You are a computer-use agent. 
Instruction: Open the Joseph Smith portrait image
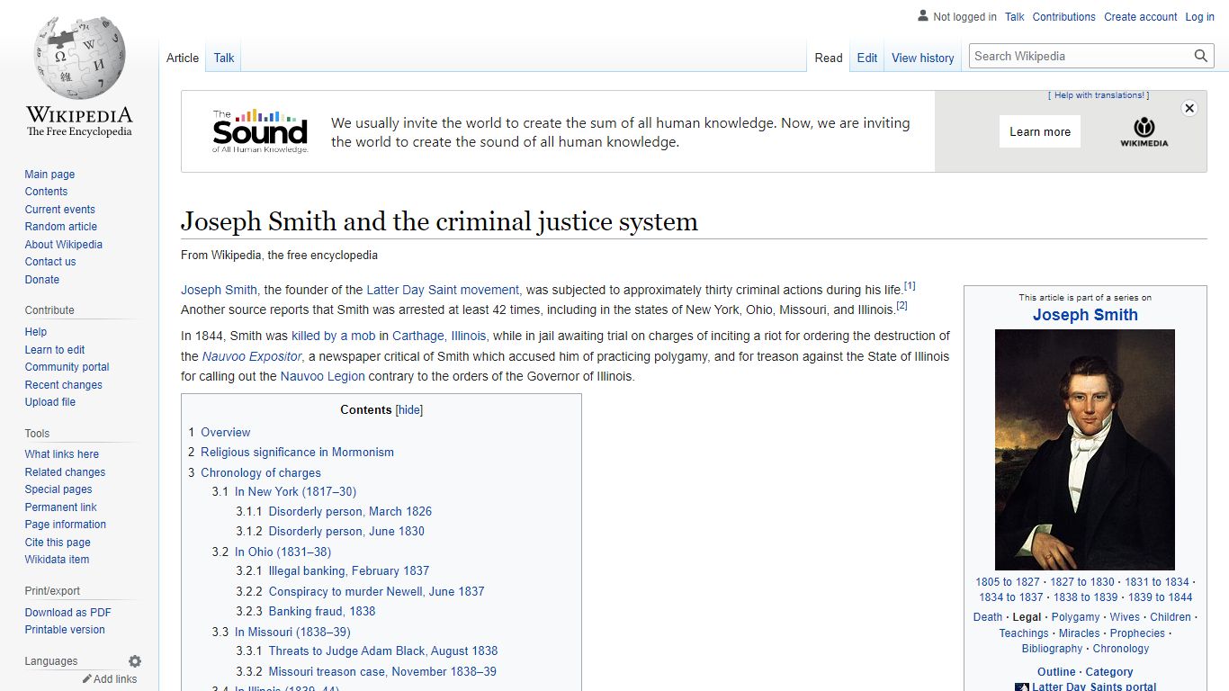(x=1084, y=450)
